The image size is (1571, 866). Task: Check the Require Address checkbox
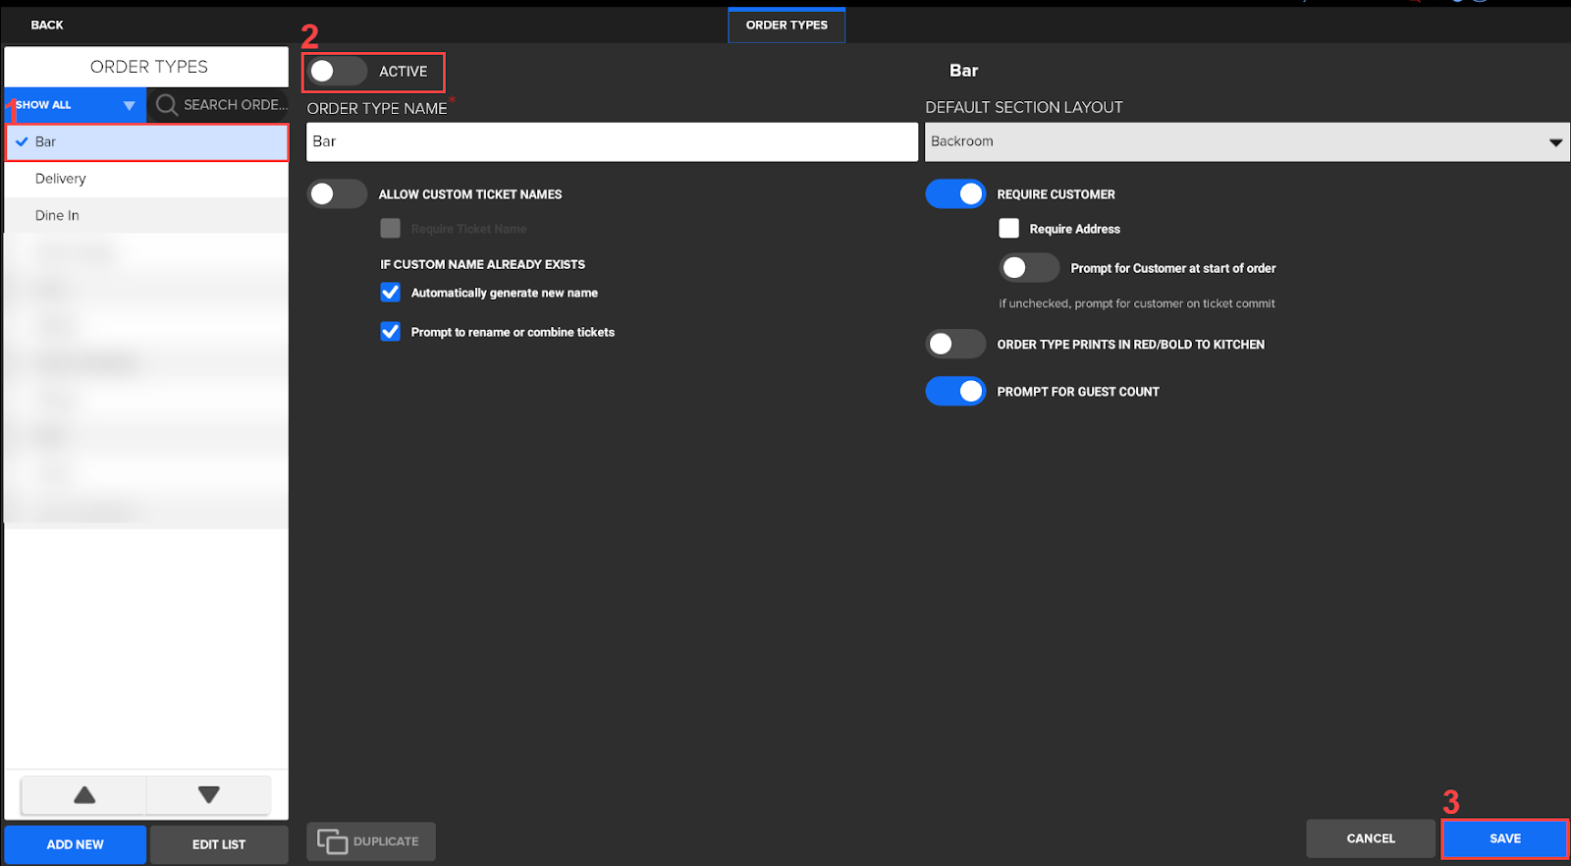tap(1008, 229)
